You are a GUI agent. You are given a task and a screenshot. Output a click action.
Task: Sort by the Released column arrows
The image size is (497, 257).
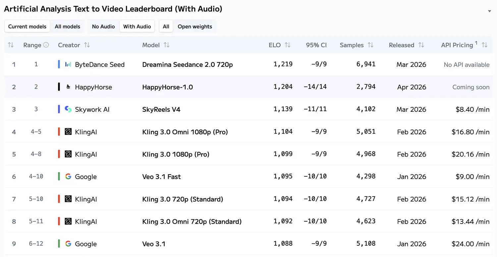coord(421,45)
